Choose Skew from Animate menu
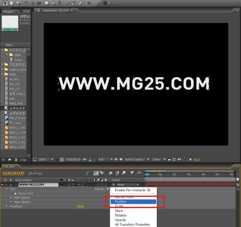The height and width of the screenshot is (227, 241). (x=133, y=211)
